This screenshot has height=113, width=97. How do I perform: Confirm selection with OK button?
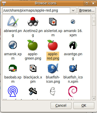click(84, 105)
